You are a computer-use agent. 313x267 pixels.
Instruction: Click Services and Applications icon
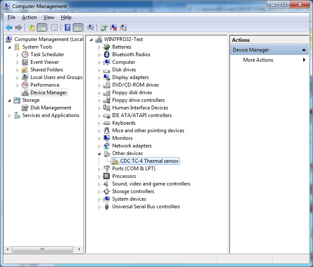point(17,115)
